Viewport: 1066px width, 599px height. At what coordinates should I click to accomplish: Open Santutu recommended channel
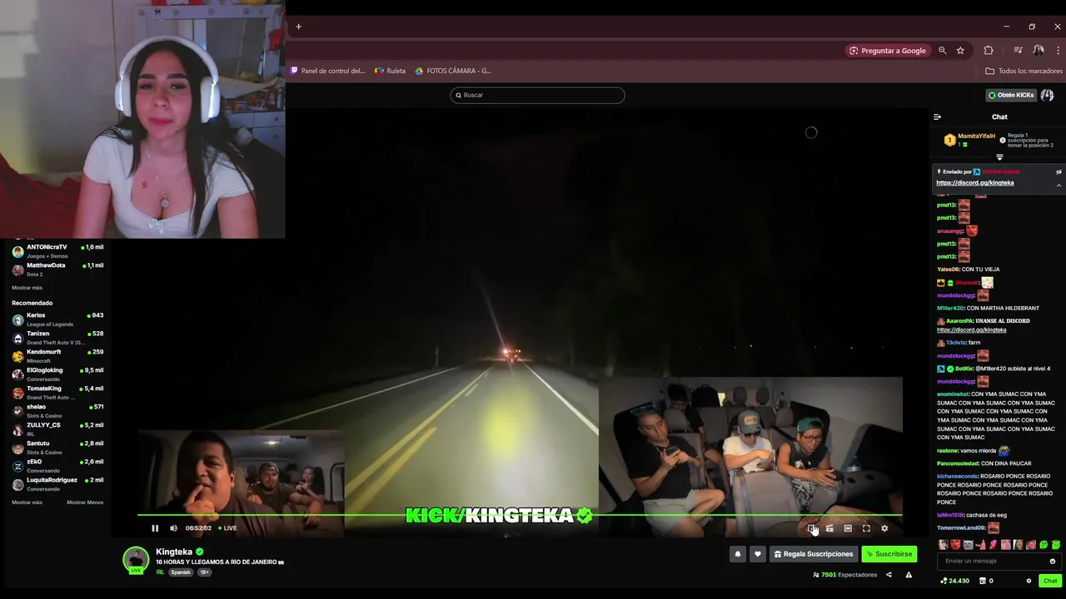coord(57,448)
